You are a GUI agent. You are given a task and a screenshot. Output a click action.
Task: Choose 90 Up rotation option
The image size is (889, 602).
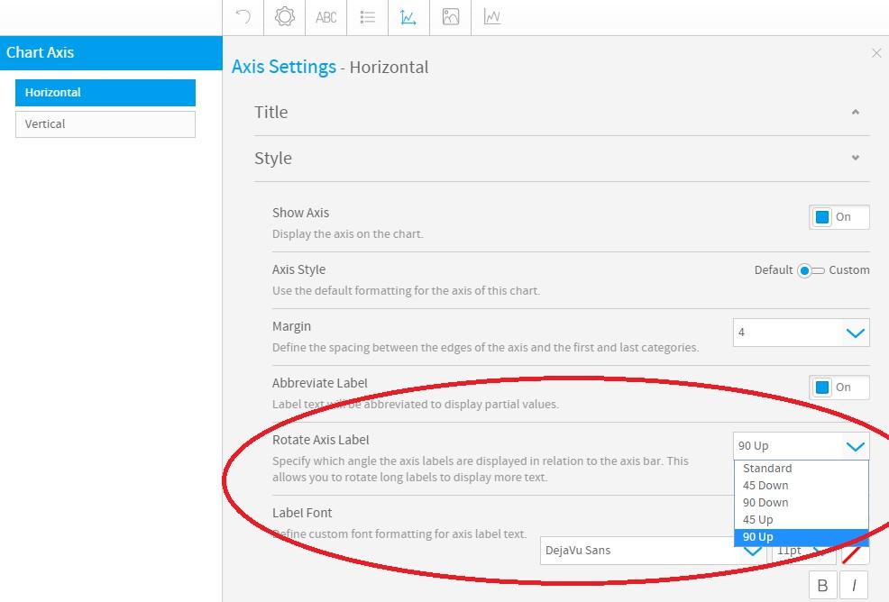coord(802,537)
